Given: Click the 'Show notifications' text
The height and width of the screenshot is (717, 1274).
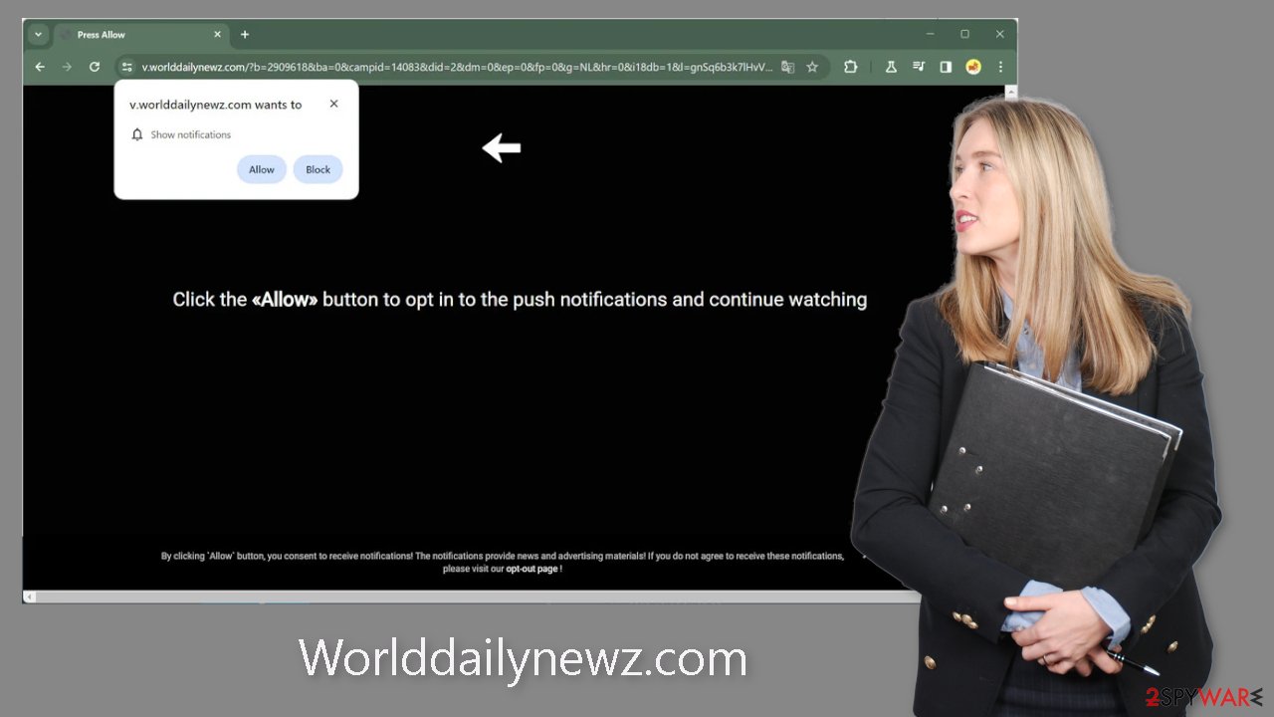Looking at the screenshot, I should pos(191,134).
